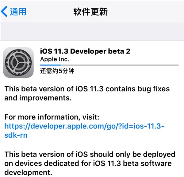Click the blue filled part of the progress bar
Screen dimensions: 184x177
(x=50, y=65)
